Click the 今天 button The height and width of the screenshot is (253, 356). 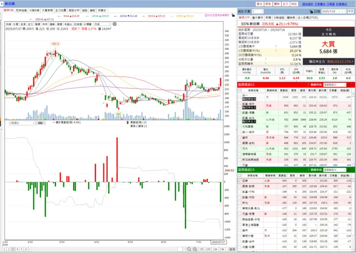[x=351, y=12]
